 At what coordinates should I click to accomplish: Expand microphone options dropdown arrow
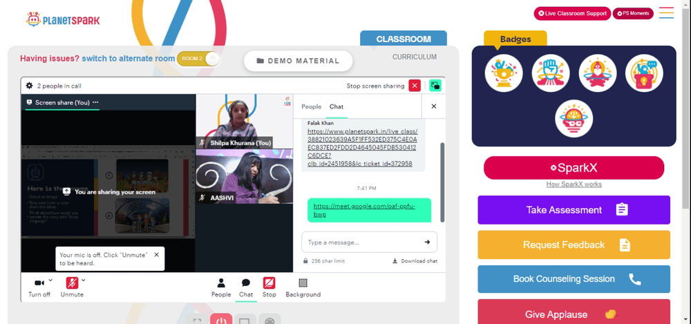click(84, 280)
